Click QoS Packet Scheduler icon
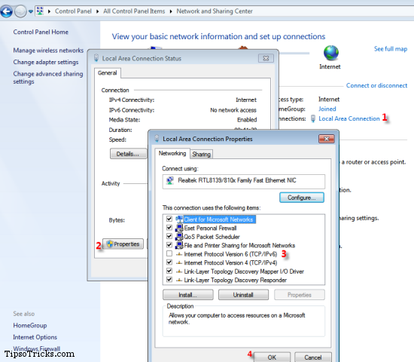 [179, 237]
